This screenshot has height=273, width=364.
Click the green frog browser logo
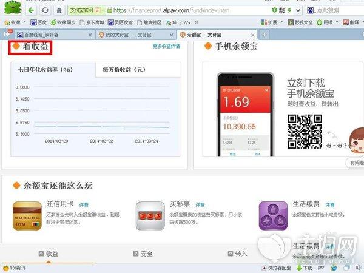[13, 7]
